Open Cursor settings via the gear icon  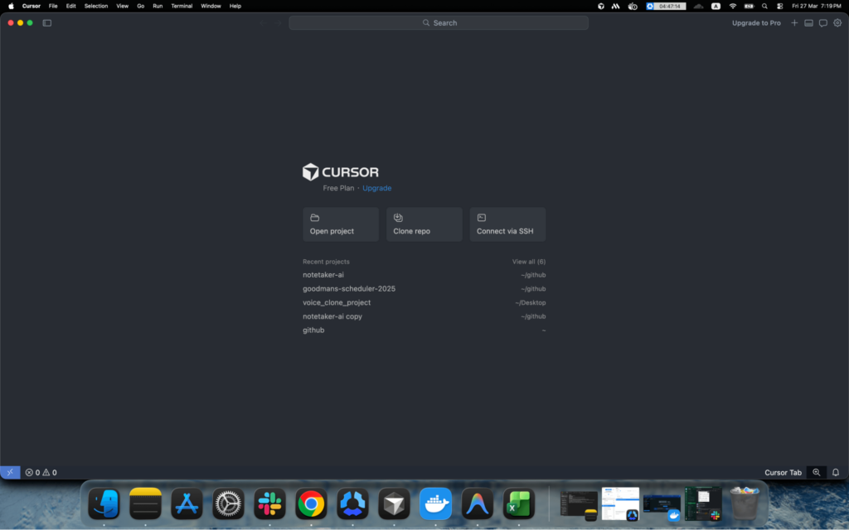[837, 22]
